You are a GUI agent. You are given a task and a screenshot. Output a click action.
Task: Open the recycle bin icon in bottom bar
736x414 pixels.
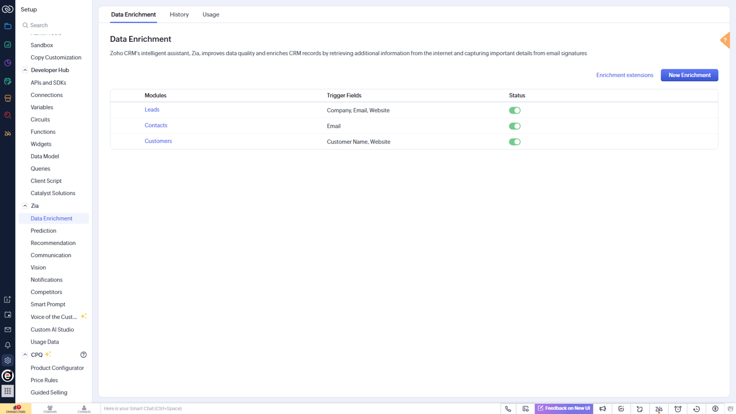coord(731,408)
